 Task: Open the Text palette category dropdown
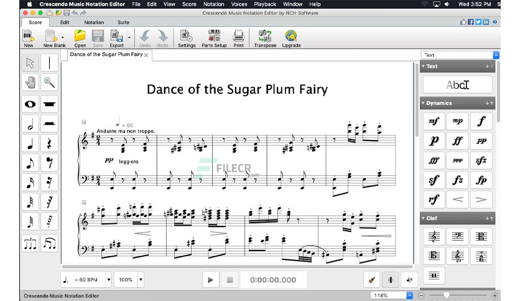pyautogui.click(x=496, y=55)
